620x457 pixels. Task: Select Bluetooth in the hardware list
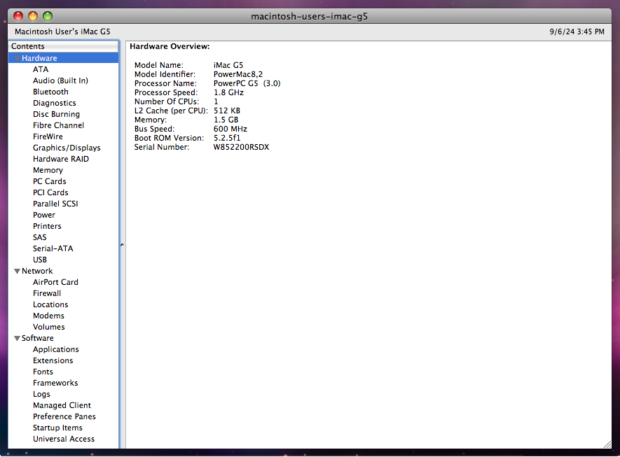pyautogui.click(x=50, y=92)
